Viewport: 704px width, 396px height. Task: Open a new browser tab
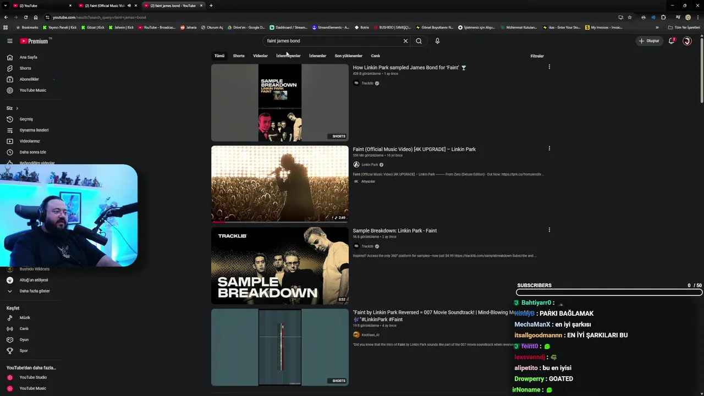tap(211, 5)
